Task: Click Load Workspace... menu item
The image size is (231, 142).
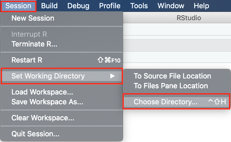Action: (x=42, y=92)
